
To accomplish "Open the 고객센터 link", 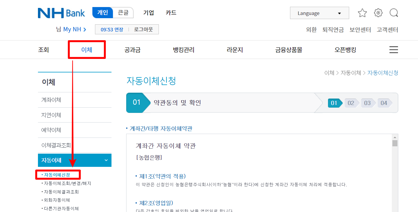I will click(x=387, y=30).
